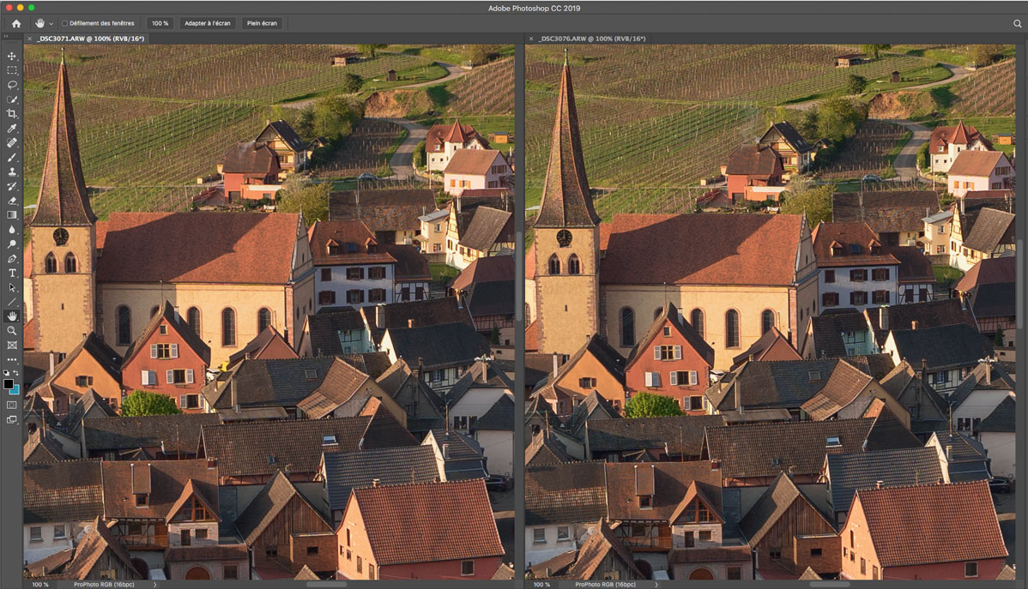This screenshot has height=589, width=1028.
Task: Switch to the _DSC3076.ARW document tab
Action: pos(591,39)
